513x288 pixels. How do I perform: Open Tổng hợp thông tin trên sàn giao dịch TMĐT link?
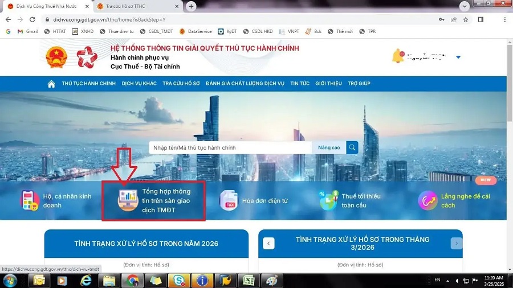[x=166, y=200]
